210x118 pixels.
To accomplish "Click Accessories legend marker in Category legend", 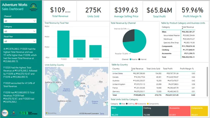I will [136, 104].
